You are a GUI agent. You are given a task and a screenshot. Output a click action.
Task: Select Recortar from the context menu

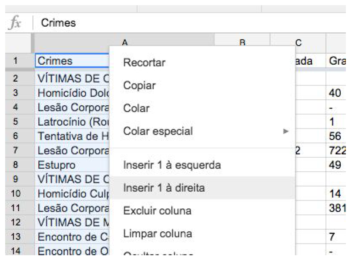[x=144, y=63]
